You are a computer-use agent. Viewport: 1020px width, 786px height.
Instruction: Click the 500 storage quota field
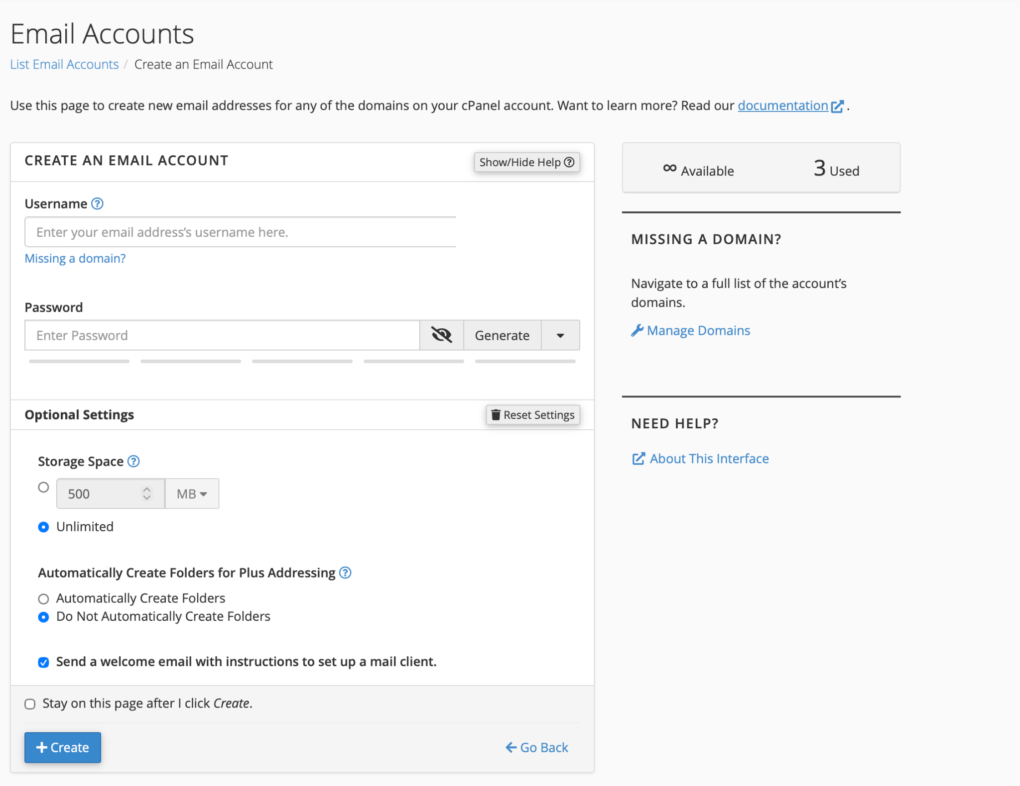pos(111,493)
